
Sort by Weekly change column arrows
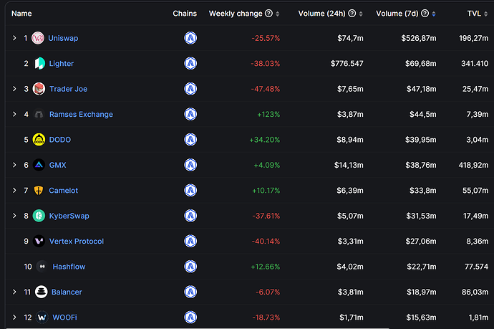[x=278, y=14]
